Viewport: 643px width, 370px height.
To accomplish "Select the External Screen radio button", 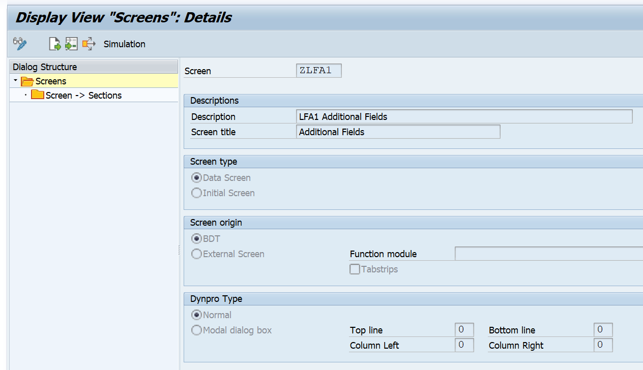I will click(x=196, y=254).
